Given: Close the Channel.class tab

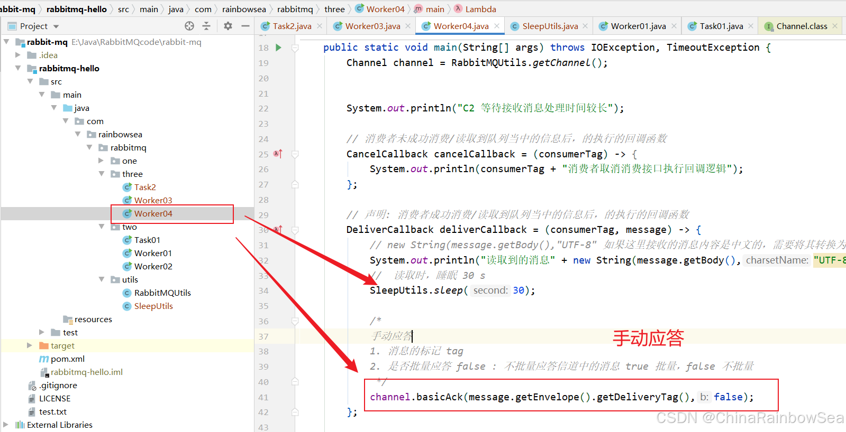Looking at the screenshot, I should [x=835, y=26].
